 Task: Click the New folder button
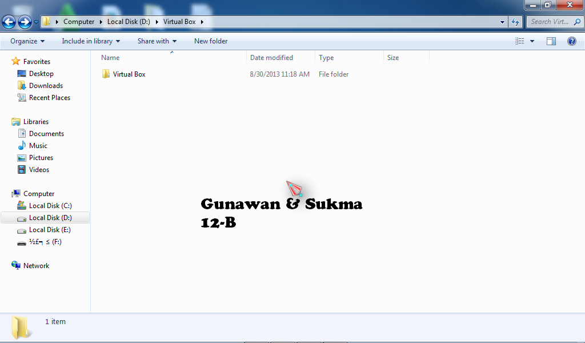[210, 41]
